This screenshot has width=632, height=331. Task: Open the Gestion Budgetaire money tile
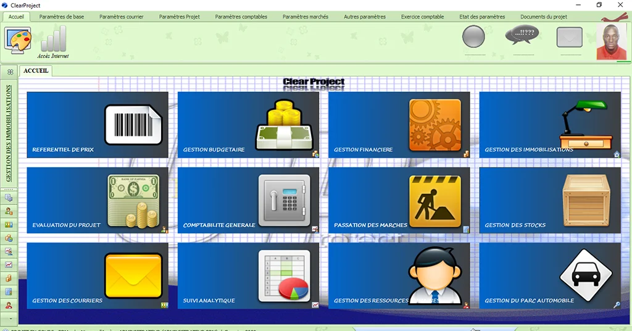tap(248, 125)
